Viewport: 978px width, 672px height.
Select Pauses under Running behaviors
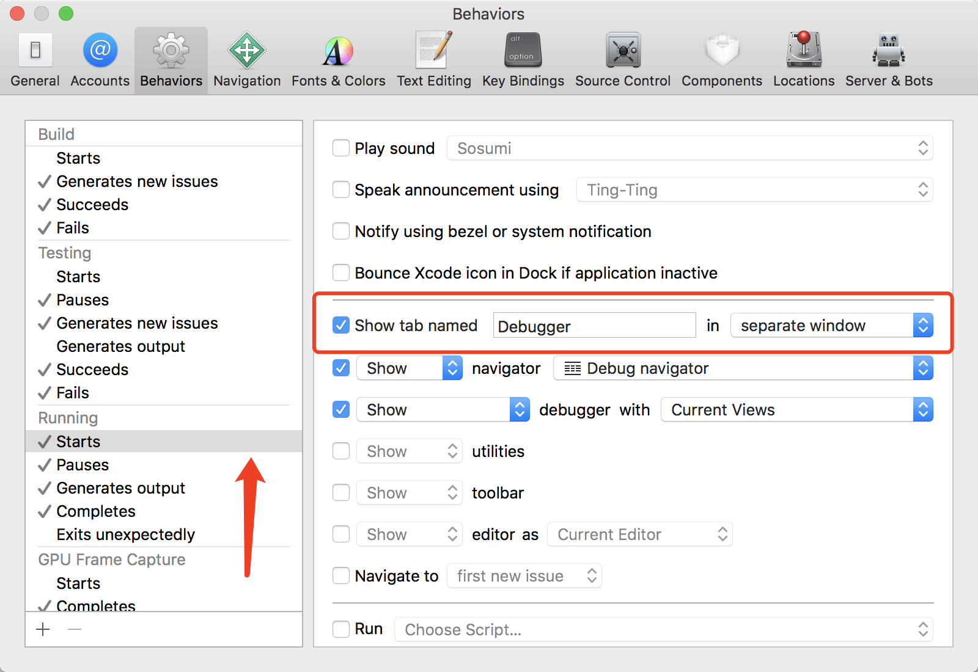83,465
